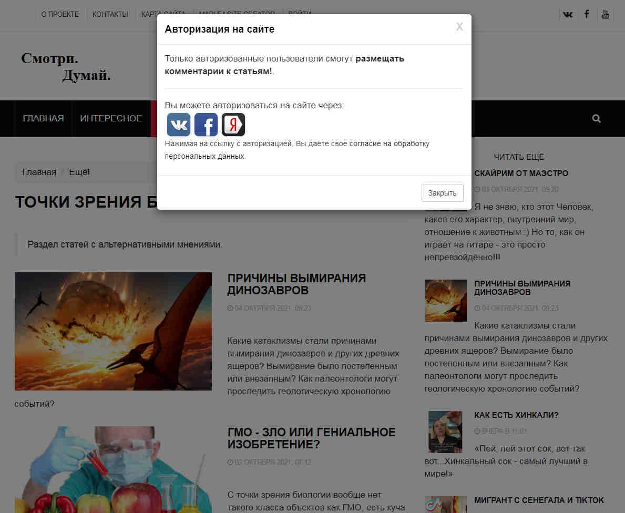625x513 pixels.
Task: Open the dinosaur extinction article image
Action: (113, 331)
